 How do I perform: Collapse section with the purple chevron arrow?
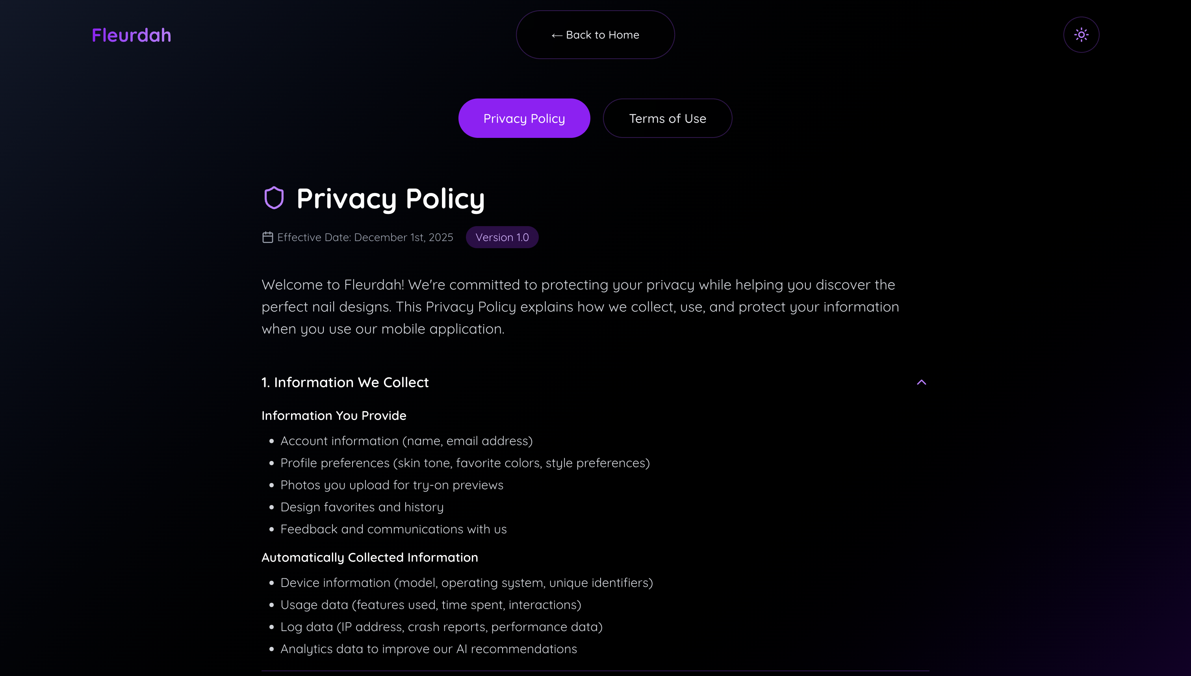coord(921,382)
